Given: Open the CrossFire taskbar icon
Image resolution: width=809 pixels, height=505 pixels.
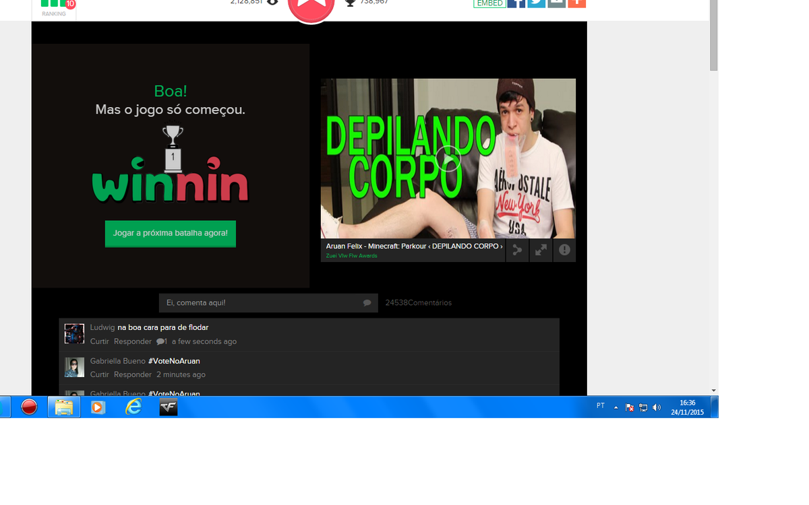Looking at the screenshot, I should [x=169, y=407].
